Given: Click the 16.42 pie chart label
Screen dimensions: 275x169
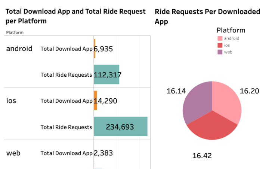Looking at the screenshot, I should click(202, 156).
